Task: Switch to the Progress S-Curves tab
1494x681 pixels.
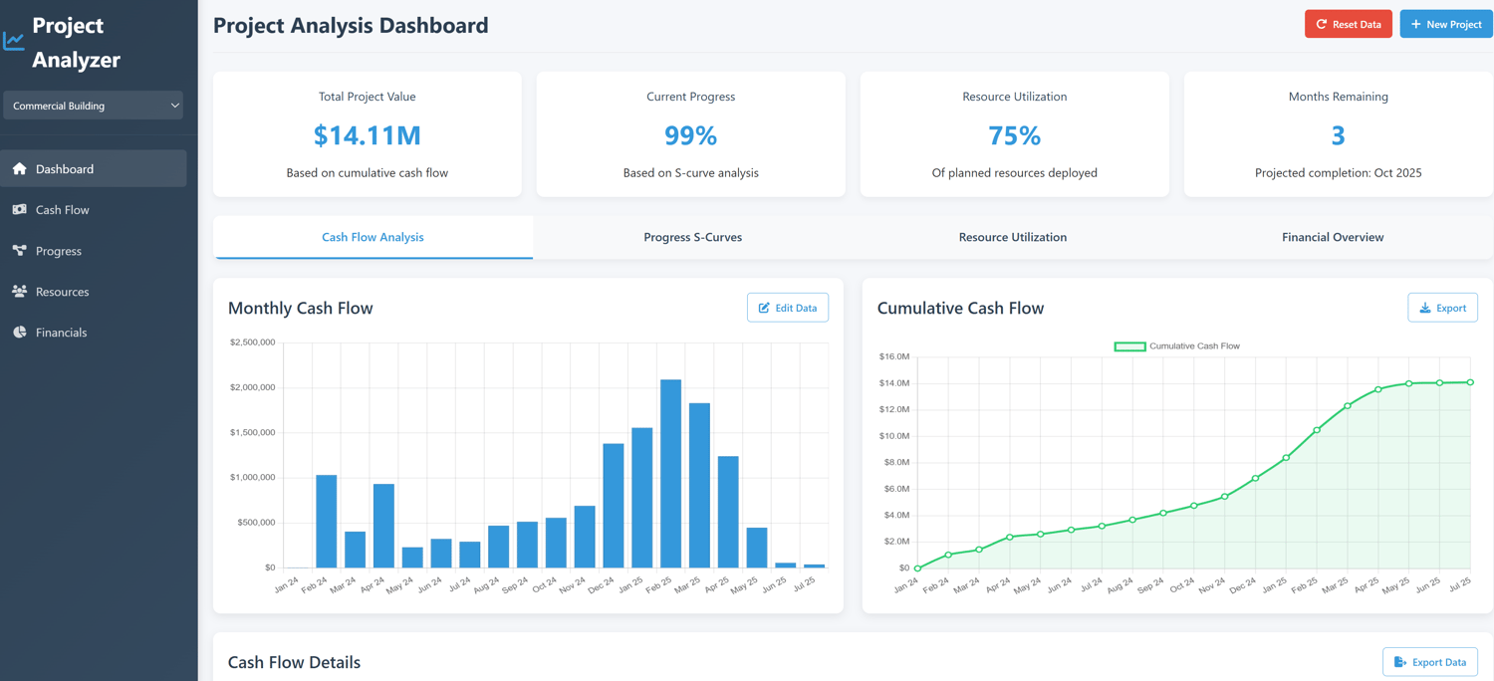Action: coord(692,237)
